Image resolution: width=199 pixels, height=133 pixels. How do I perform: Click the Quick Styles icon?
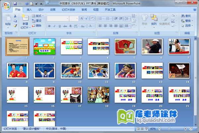click(x=165, y=18)
